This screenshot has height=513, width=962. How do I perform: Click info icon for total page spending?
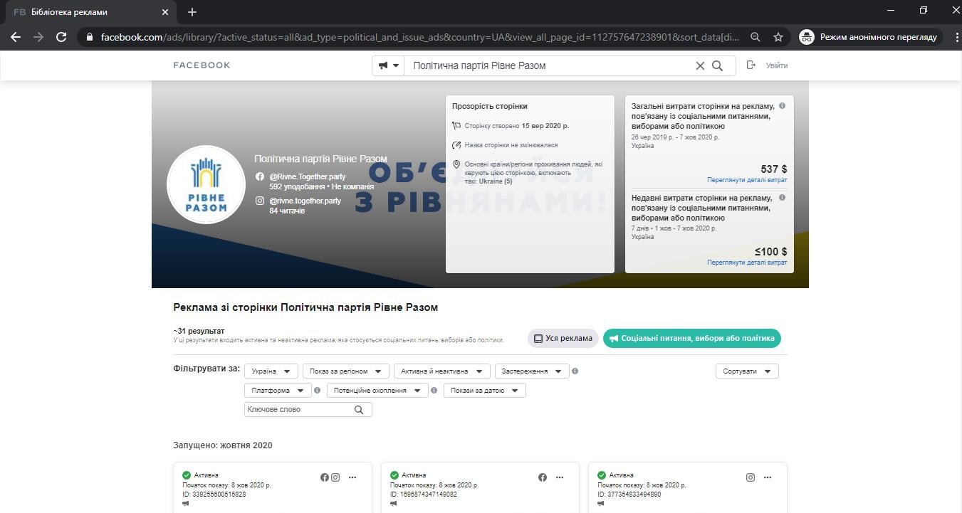(782, 106)
